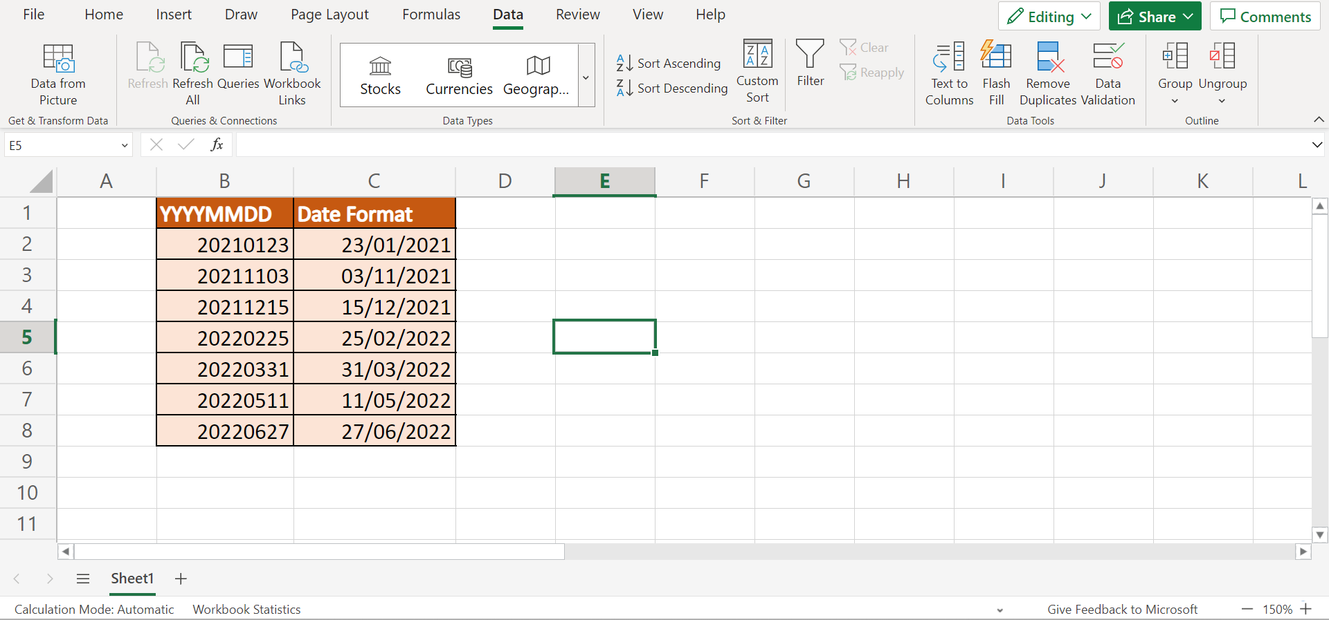The image size is (1329, 620).
Task: Open the Share dropdown
Action: [x=1155, y=17]
